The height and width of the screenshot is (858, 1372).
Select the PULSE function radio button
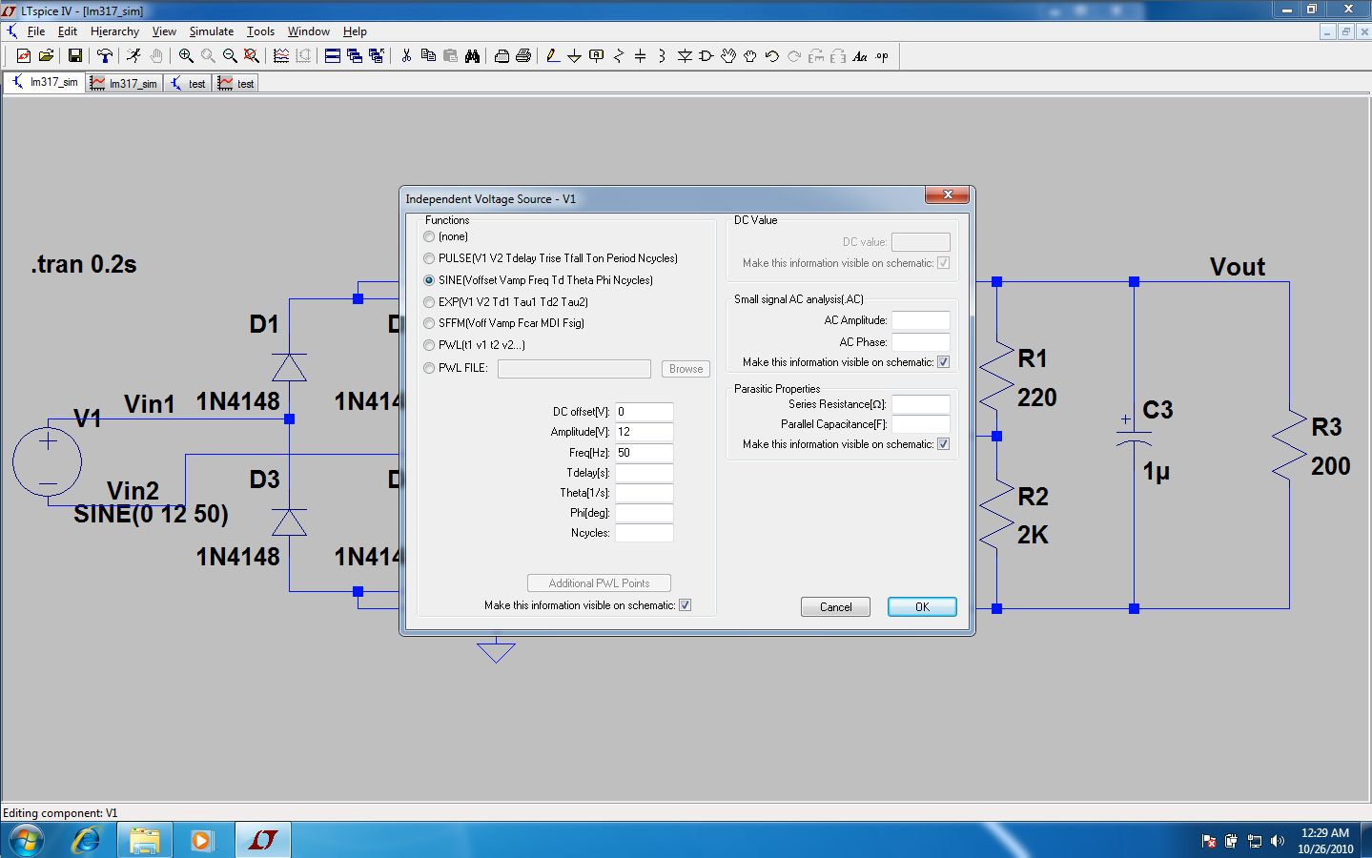point(429,258)
